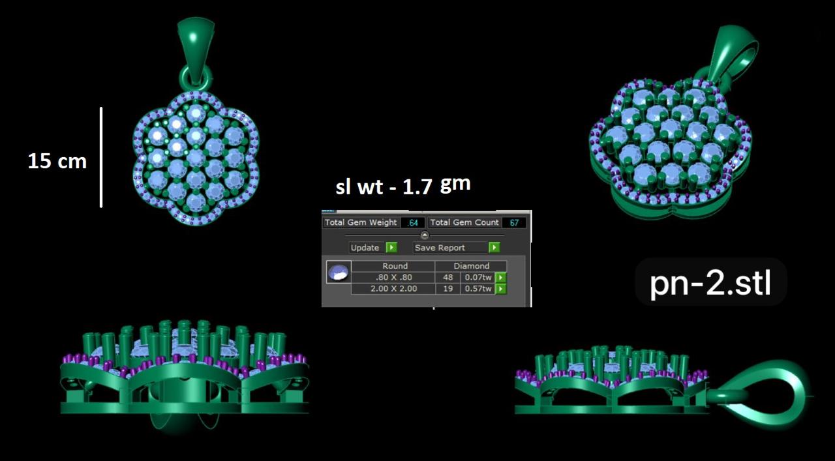
Task: Collapse the gem report panel with the up arrow
Action: [x=425, y=235]
